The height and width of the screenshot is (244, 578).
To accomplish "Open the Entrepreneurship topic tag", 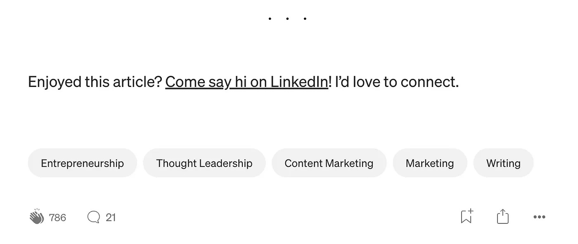I will pyautogui.click(x=82, y=163).
